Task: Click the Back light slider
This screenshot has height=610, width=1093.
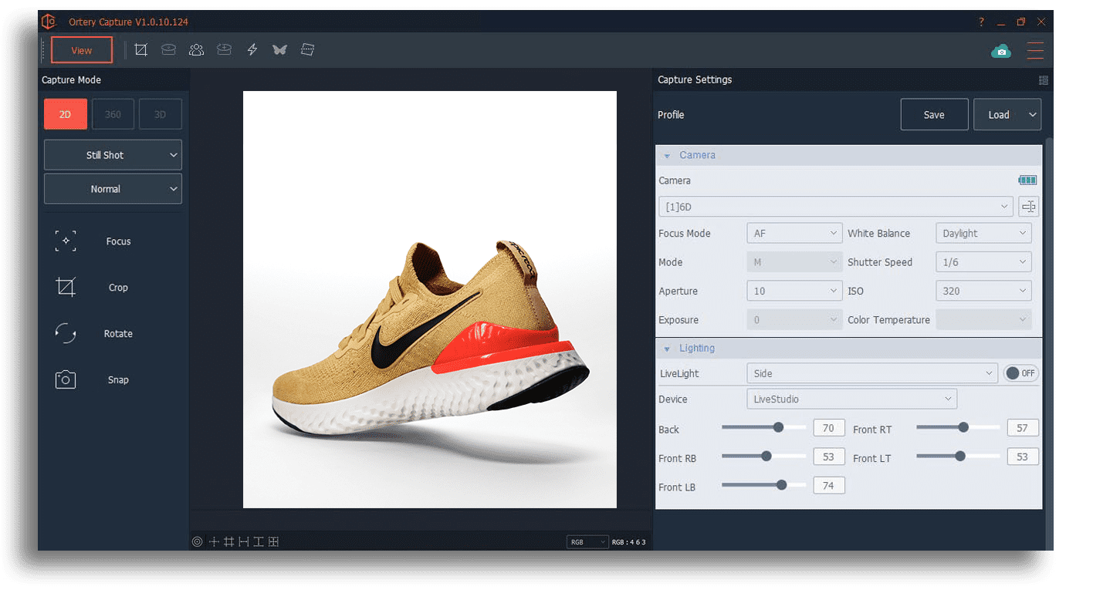Action: [763, 426]
